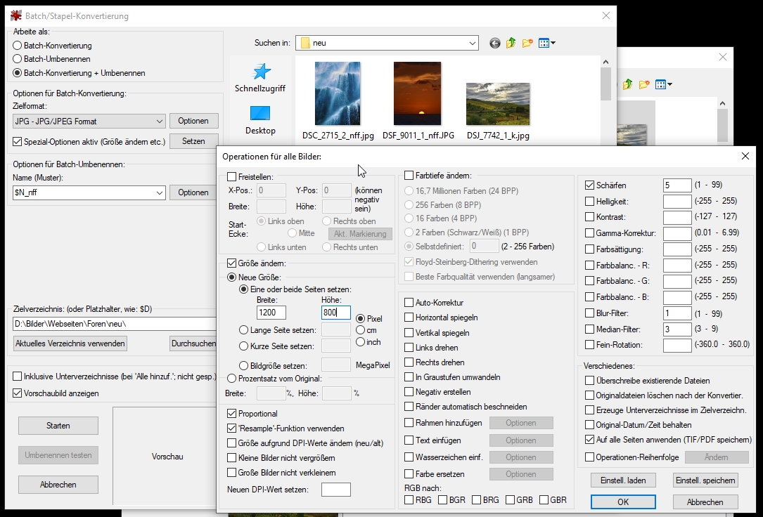The image size is (763, 517).
Task: Toggle 'Resample'-Funktion verwenden checkbox
Action: coord(231,428)
